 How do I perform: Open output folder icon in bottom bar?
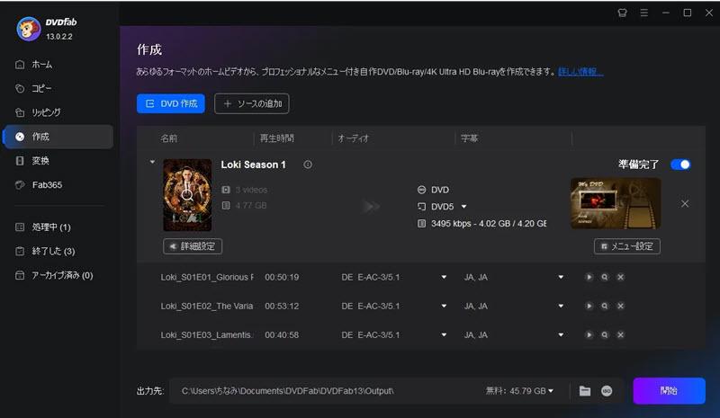585,391
